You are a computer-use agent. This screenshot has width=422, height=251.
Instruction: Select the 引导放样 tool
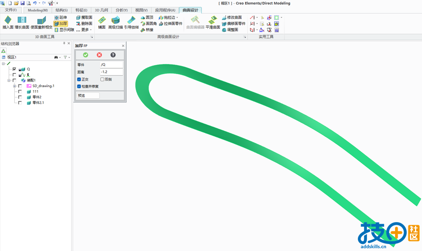[131, 22]
